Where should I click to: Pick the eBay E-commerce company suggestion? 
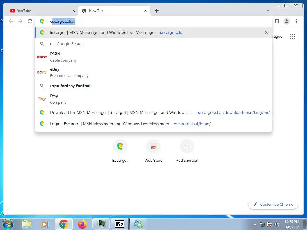(x=153, y=72)
